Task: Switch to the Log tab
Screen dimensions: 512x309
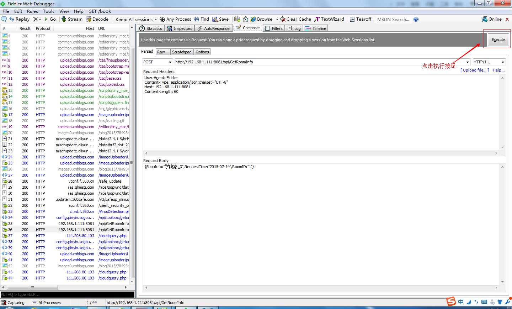Action: (x=294, y=28)
